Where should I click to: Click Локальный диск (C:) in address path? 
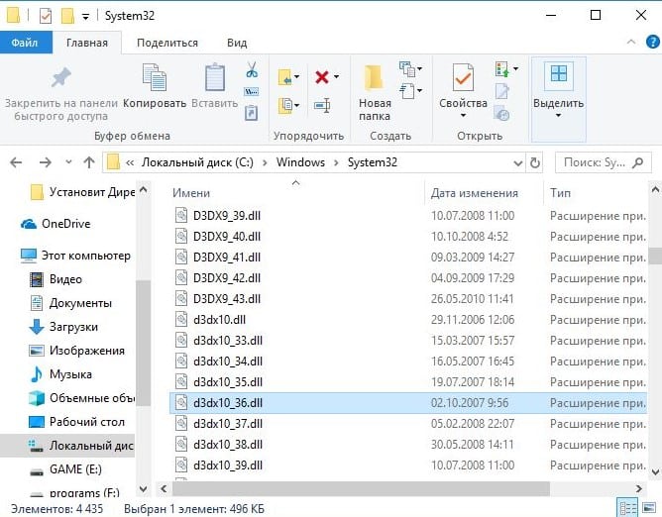point(197,162)
